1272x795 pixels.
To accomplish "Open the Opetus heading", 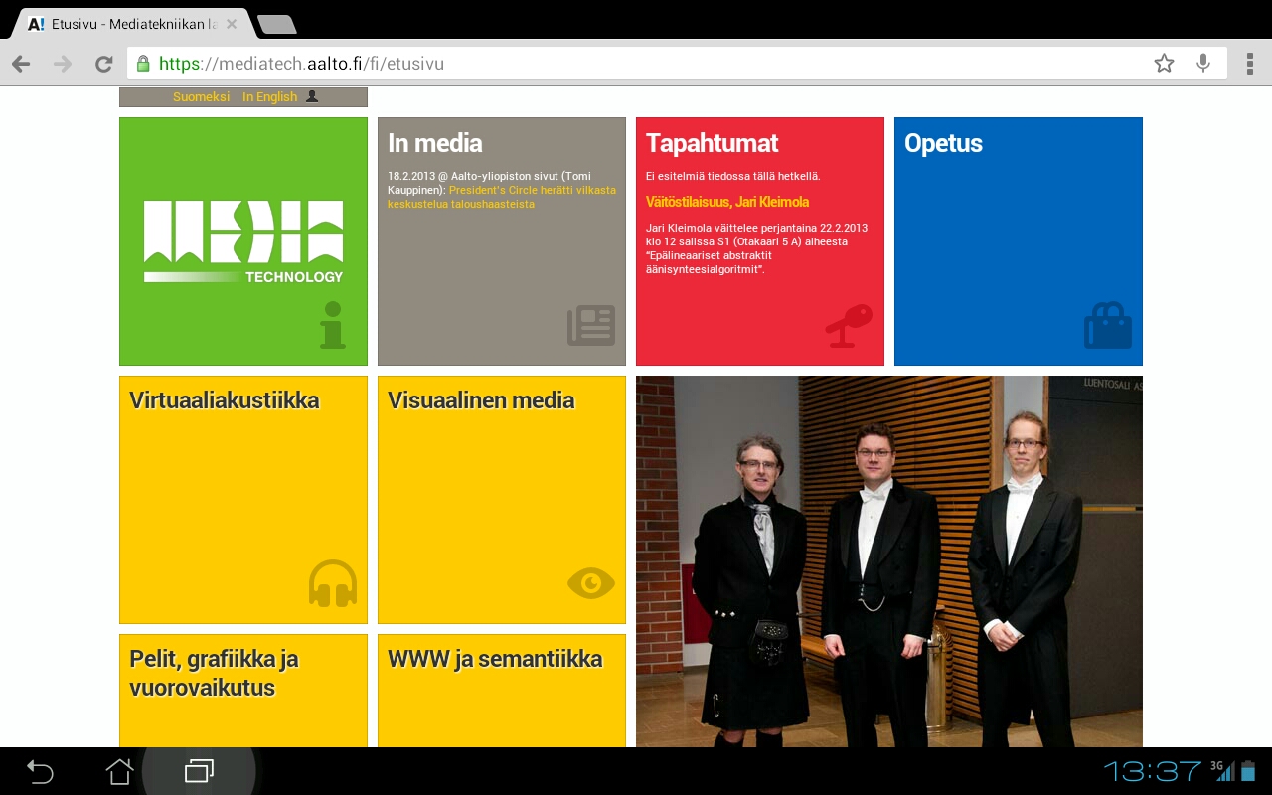I will pos(943,143).
